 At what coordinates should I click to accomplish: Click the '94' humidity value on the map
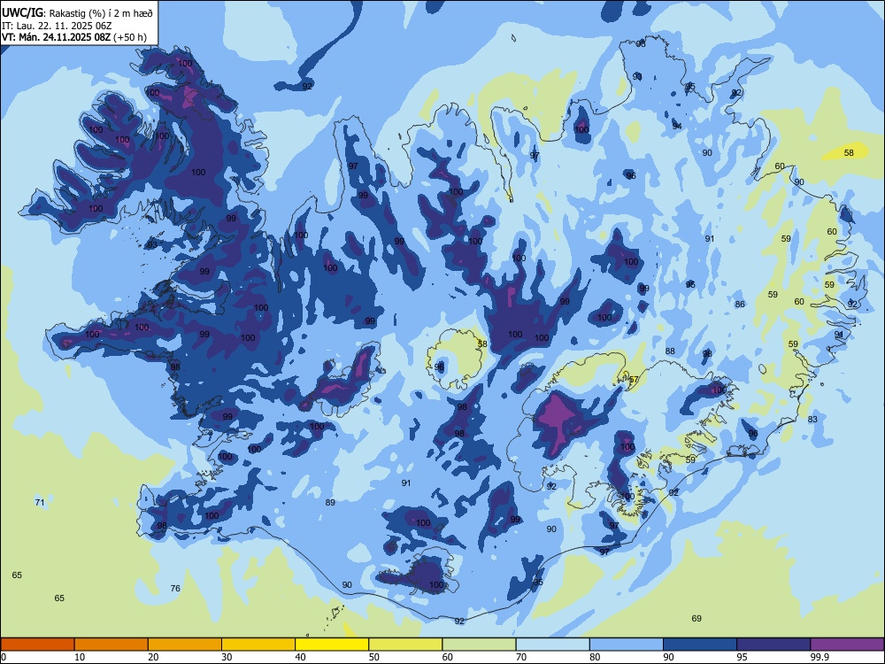[677, 127]
